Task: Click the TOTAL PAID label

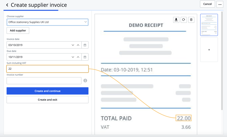Action: [x=116, y=118]
